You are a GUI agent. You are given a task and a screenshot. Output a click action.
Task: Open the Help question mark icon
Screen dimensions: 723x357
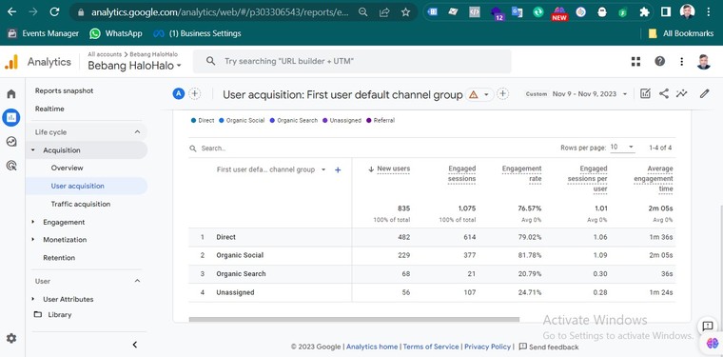click(660, 61)
